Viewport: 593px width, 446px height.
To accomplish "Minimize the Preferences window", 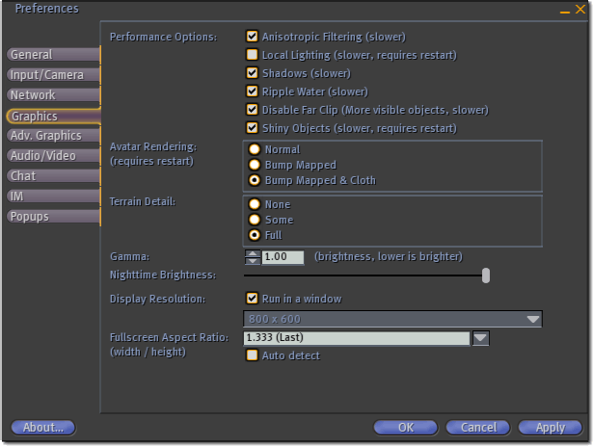I will [x=565, y=12].
